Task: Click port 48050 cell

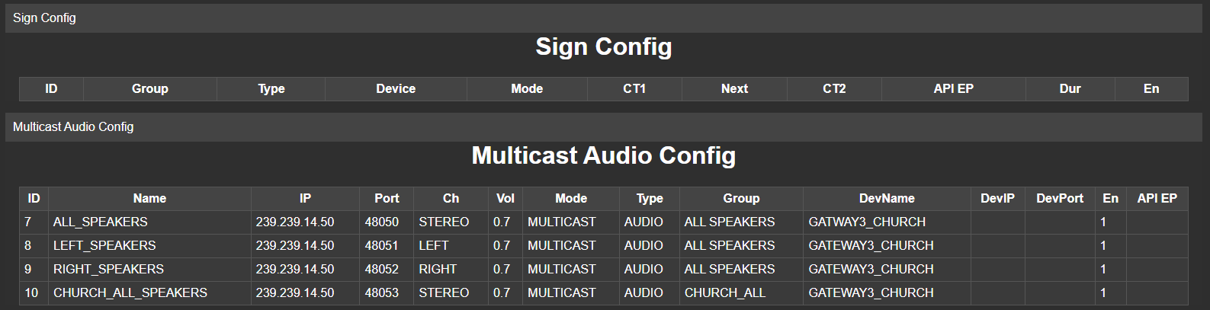Action: pyautogui.click(x=382, y=222)
